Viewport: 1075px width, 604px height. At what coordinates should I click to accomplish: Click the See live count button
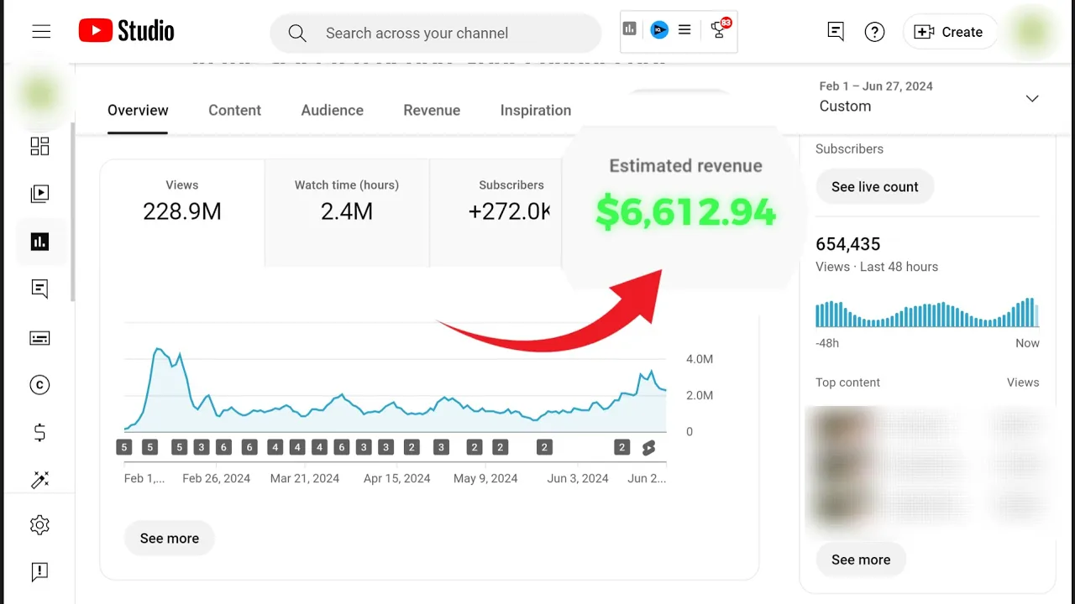click(x=874, y=187)
